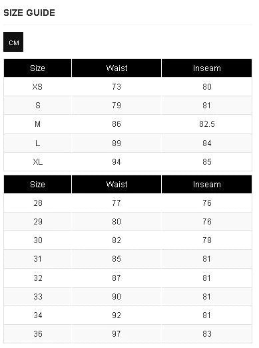Screen dimensions: 259x348
Task: Click the Size header in the first table
Action: click(37, 68)
